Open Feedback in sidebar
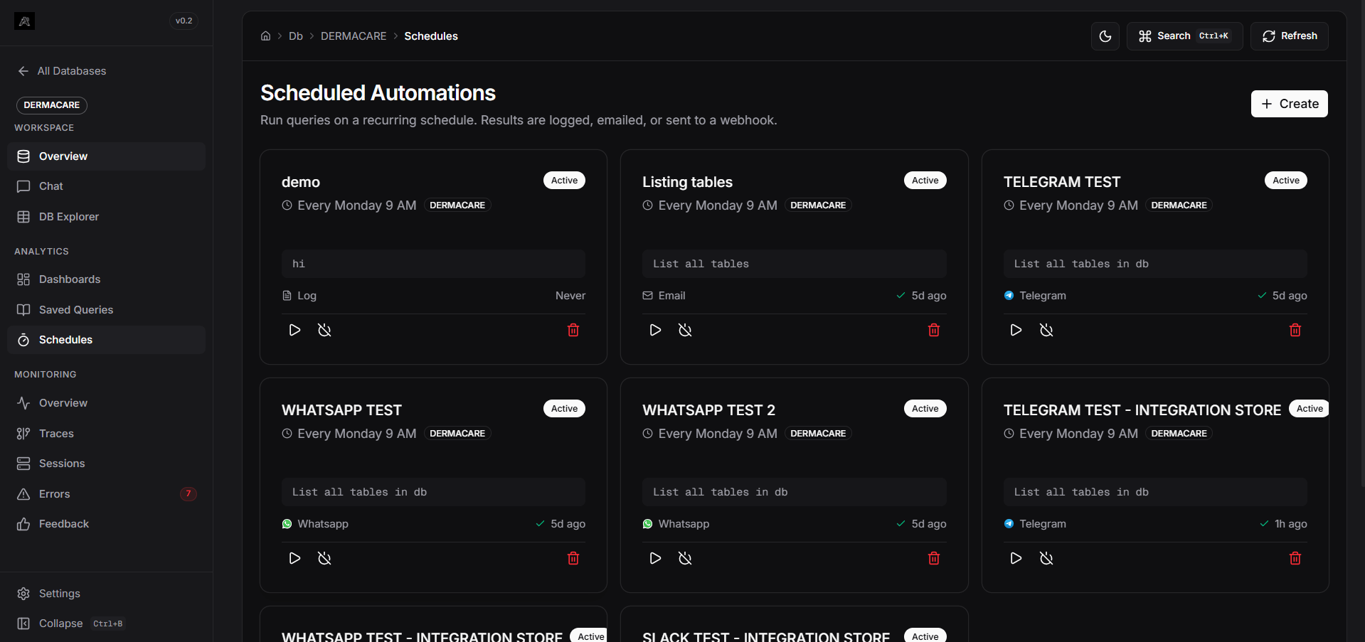 point(106,524)
